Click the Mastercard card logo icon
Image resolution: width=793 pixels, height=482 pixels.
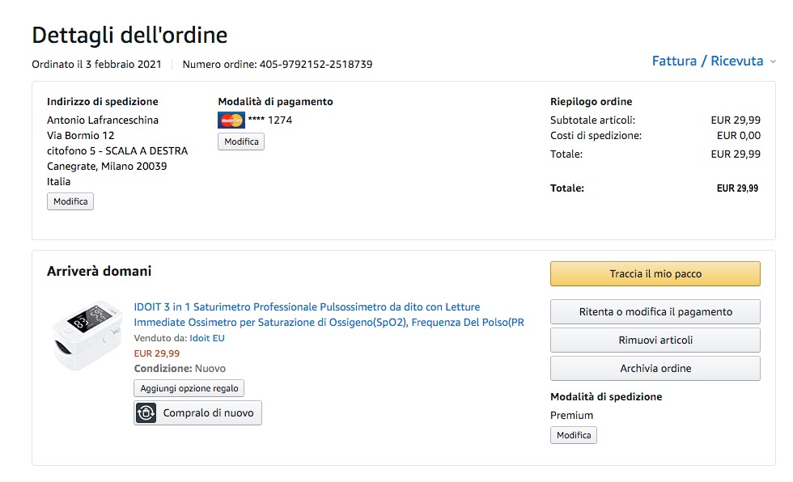coord(231,120)
